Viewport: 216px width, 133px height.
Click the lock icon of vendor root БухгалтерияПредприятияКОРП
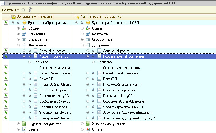pos(82,22)
